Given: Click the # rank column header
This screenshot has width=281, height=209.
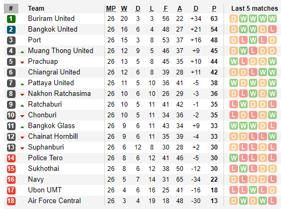Looking at the screenshot, I should click(x=11, y=9).
